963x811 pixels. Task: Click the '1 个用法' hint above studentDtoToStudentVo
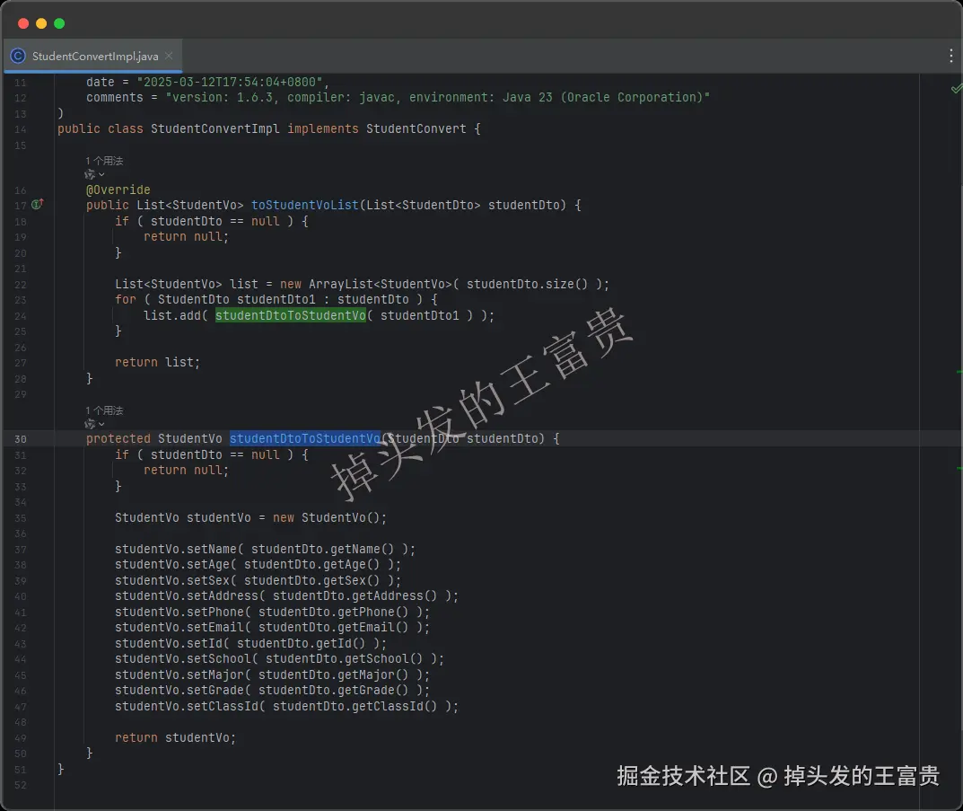click(104, 410)
